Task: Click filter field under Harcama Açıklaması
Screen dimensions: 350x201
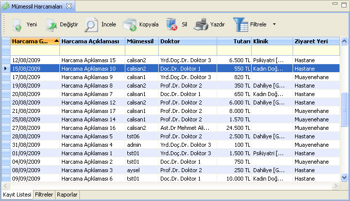Action: coord(92,50)
